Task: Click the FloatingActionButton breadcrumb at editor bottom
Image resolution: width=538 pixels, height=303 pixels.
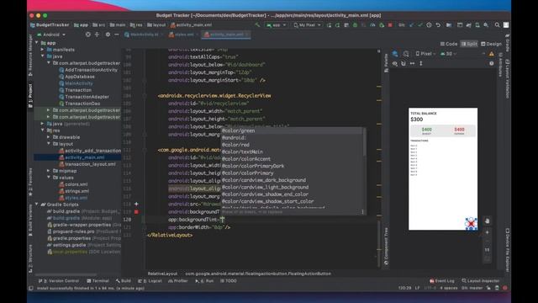Action: (258, 274)
